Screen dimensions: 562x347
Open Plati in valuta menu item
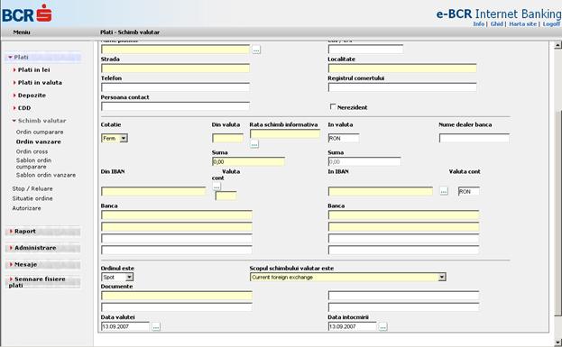pos(40,82)
